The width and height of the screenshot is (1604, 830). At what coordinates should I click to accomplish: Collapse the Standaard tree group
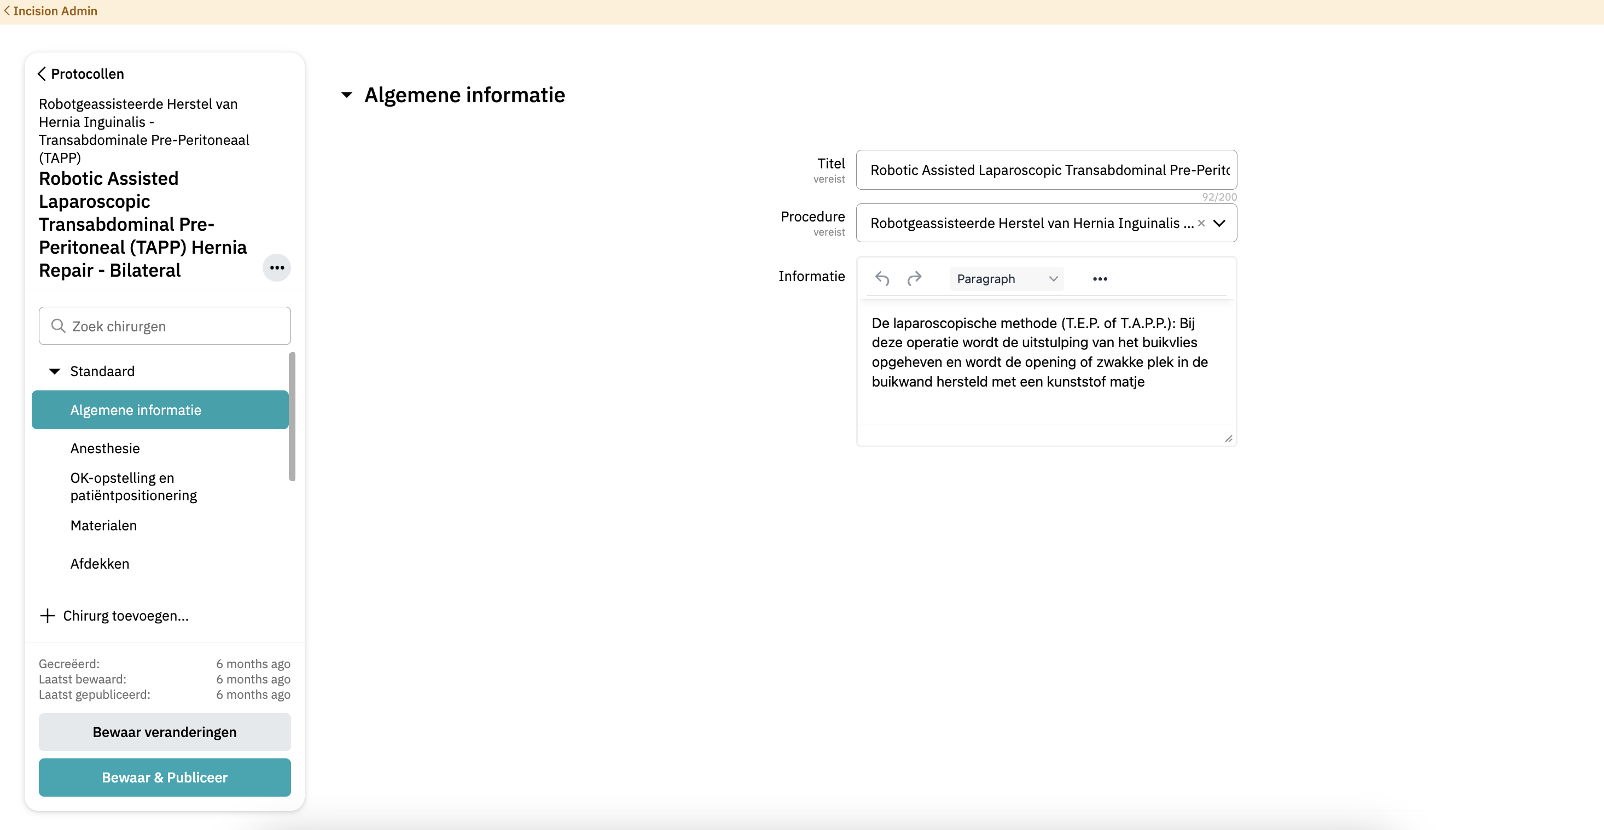(x=55, y=371)
